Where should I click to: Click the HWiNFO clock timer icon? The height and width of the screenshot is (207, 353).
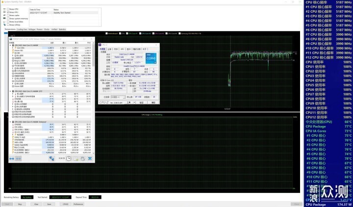(69, 158)
